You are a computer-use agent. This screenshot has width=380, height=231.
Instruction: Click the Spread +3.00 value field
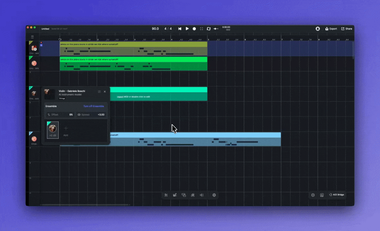pos(91,115)
